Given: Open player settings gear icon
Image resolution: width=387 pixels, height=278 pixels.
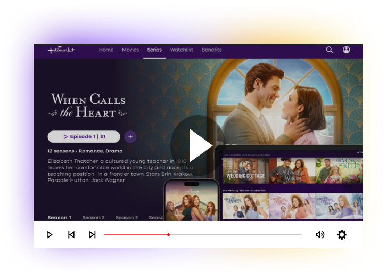Looking at the screenshot, I should 342,234.
